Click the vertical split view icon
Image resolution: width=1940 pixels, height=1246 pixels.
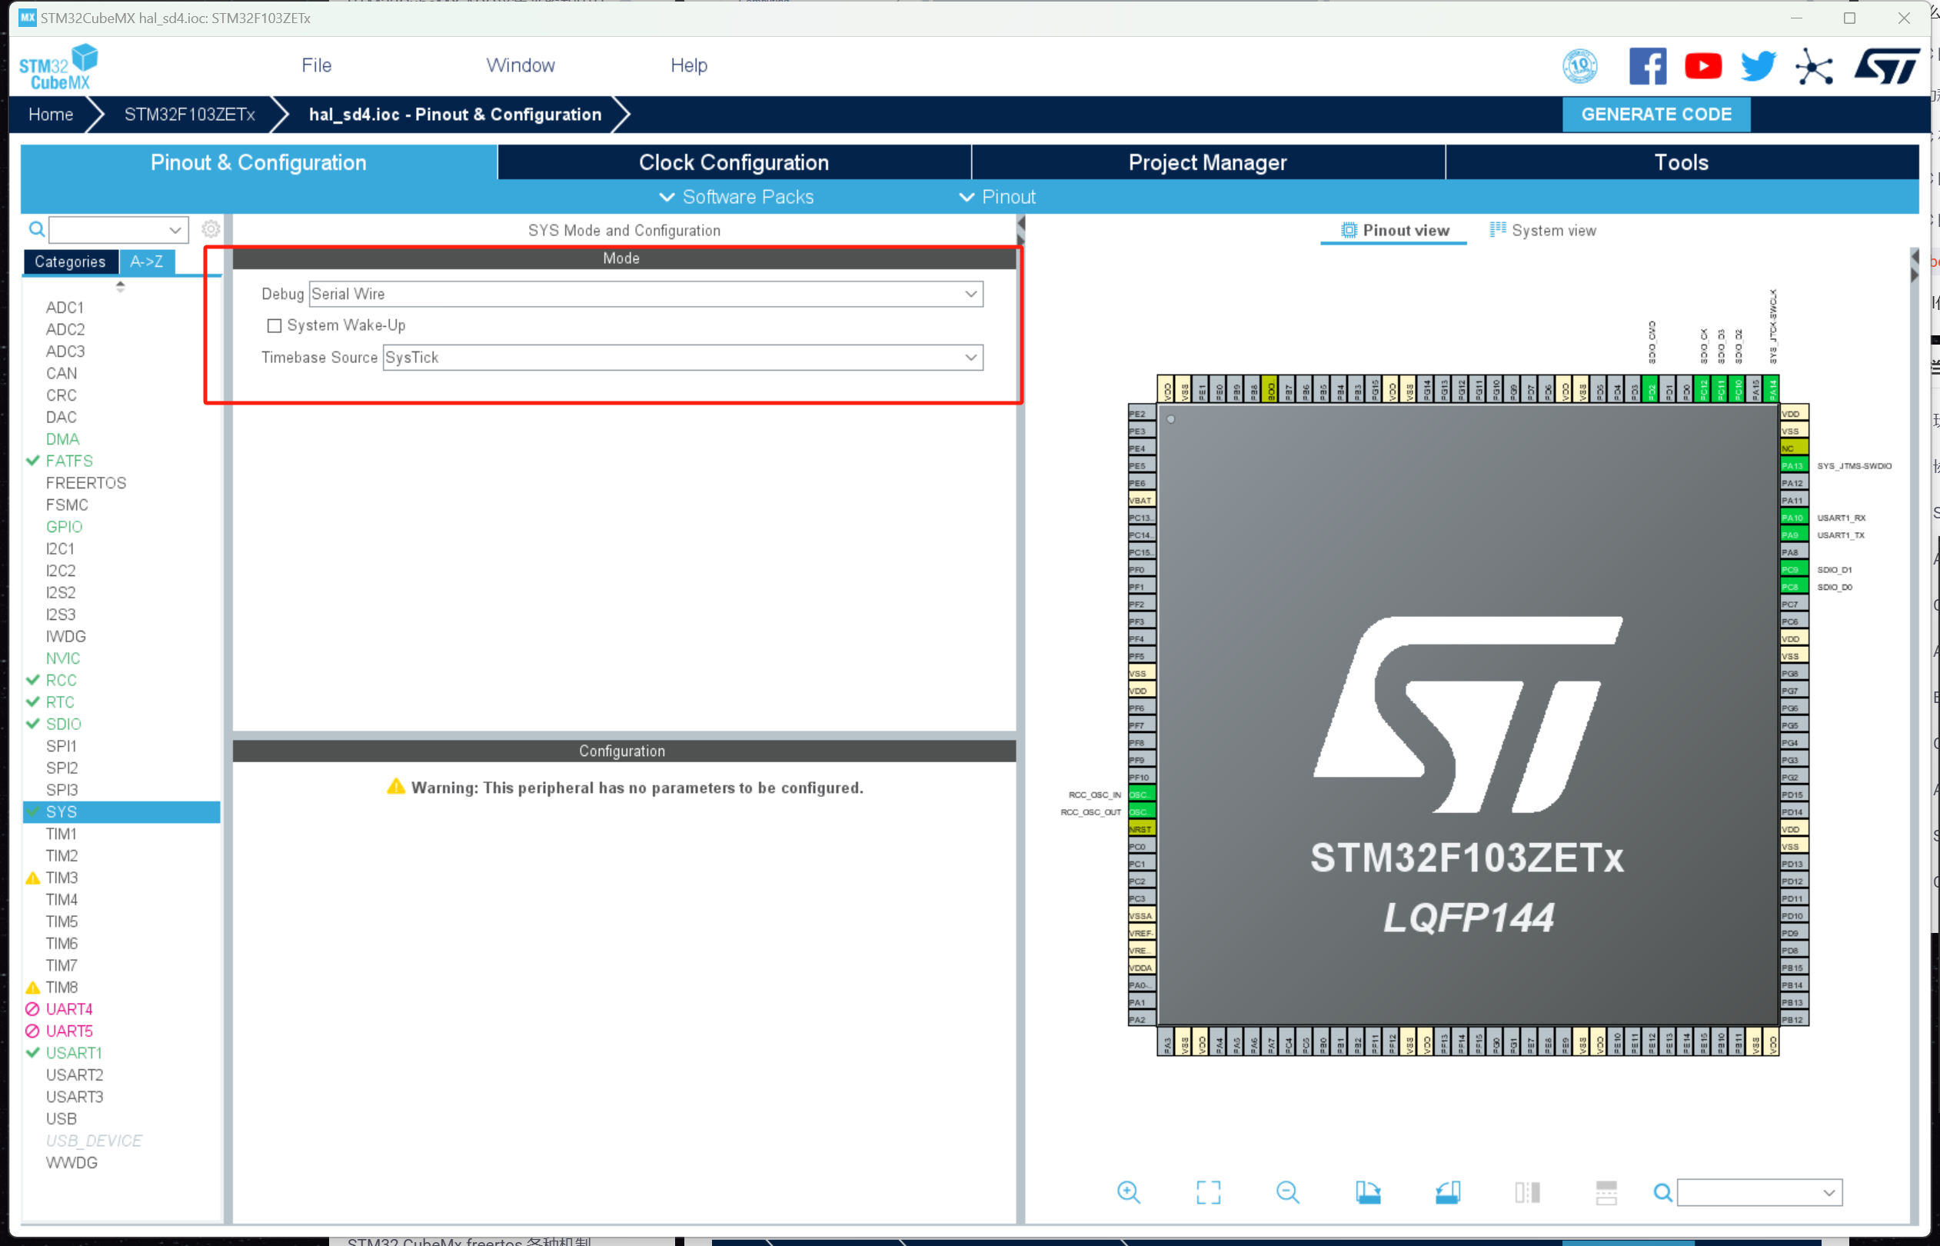coord(1527,1192)
